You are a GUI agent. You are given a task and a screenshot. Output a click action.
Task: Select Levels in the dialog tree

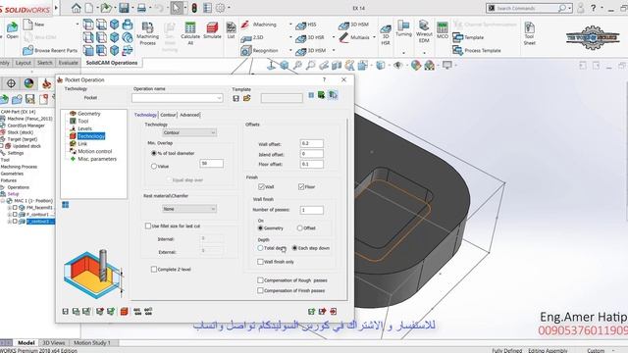[84, 128]
